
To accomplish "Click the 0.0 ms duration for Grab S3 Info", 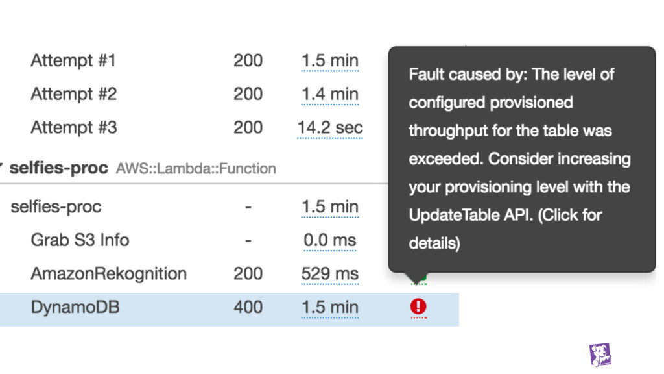I will click(x=329, y=240).
